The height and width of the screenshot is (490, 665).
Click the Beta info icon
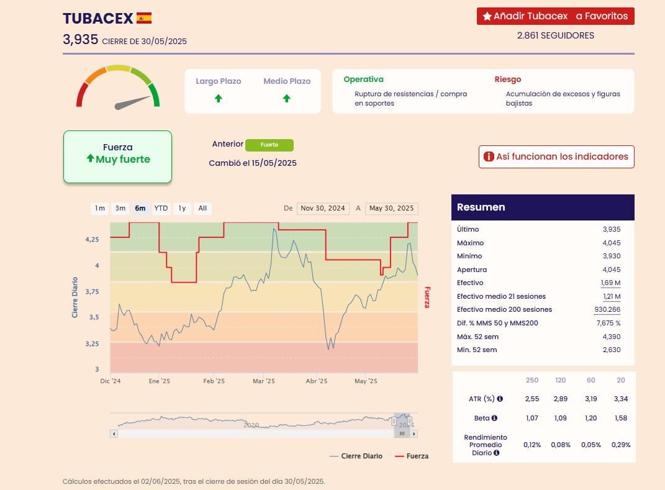point(494,418)
